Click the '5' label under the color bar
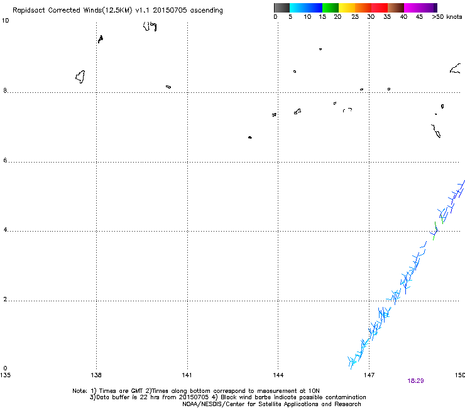The width and height of the screenshot is (465, 408). (x=290, y=17)
